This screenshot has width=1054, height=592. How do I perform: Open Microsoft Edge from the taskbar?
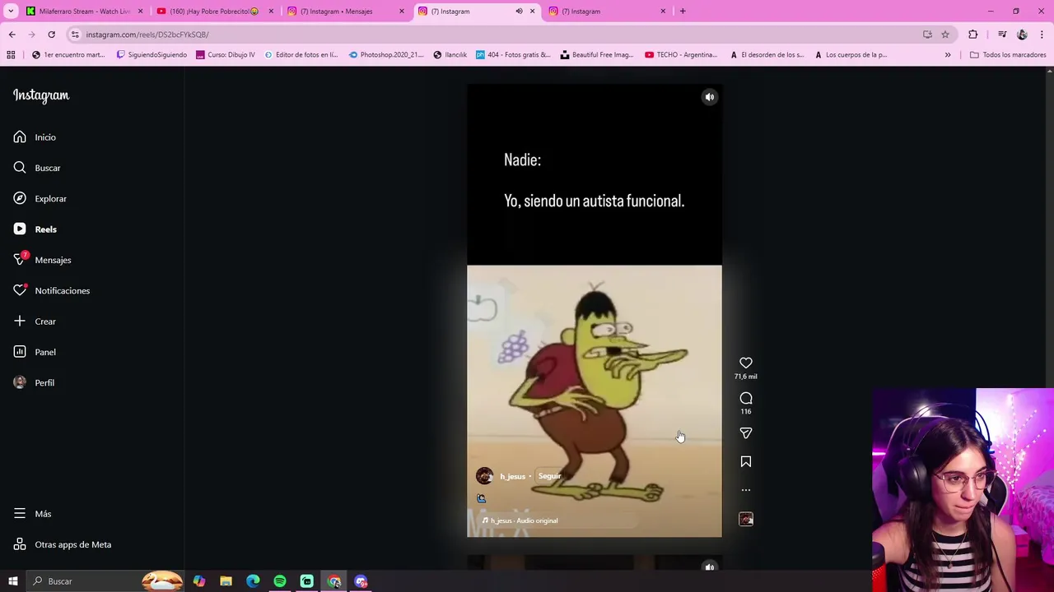click(253, 581)
